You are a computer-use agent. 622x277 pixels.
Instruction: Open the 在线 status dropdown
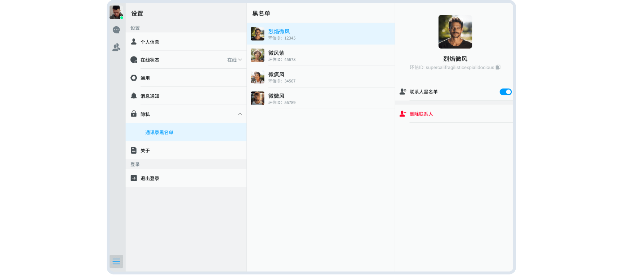tap(235, 60)
